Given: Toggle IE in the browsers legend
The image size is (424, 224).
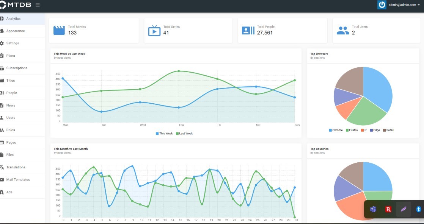Looking at the screenshot, I should coord(364,130).
